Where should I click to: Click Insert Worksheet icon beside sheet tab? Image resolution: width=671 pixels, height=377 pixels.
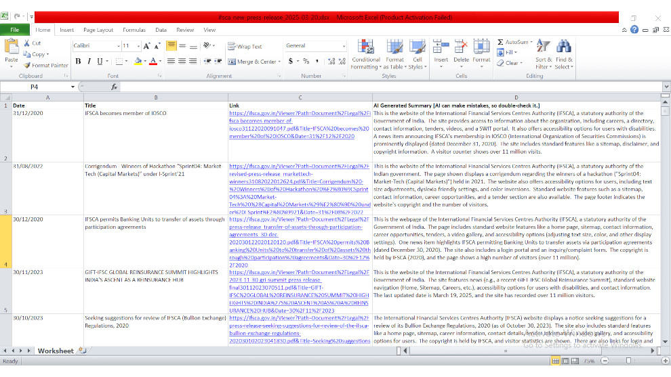pyautogui.click(x=82, y=351)
